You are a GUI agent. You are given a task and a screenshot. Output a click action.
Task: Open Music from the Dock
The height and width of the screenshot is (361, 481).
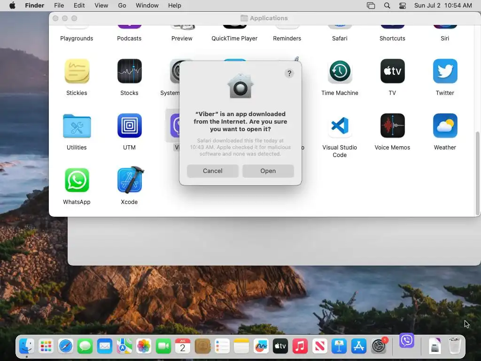(x=300, y=346)
